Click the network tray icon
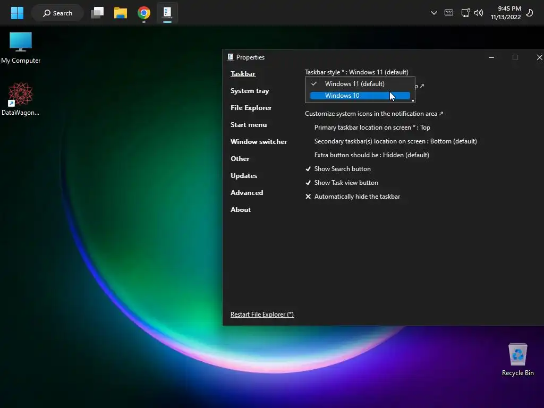 (x=465, y=13)
